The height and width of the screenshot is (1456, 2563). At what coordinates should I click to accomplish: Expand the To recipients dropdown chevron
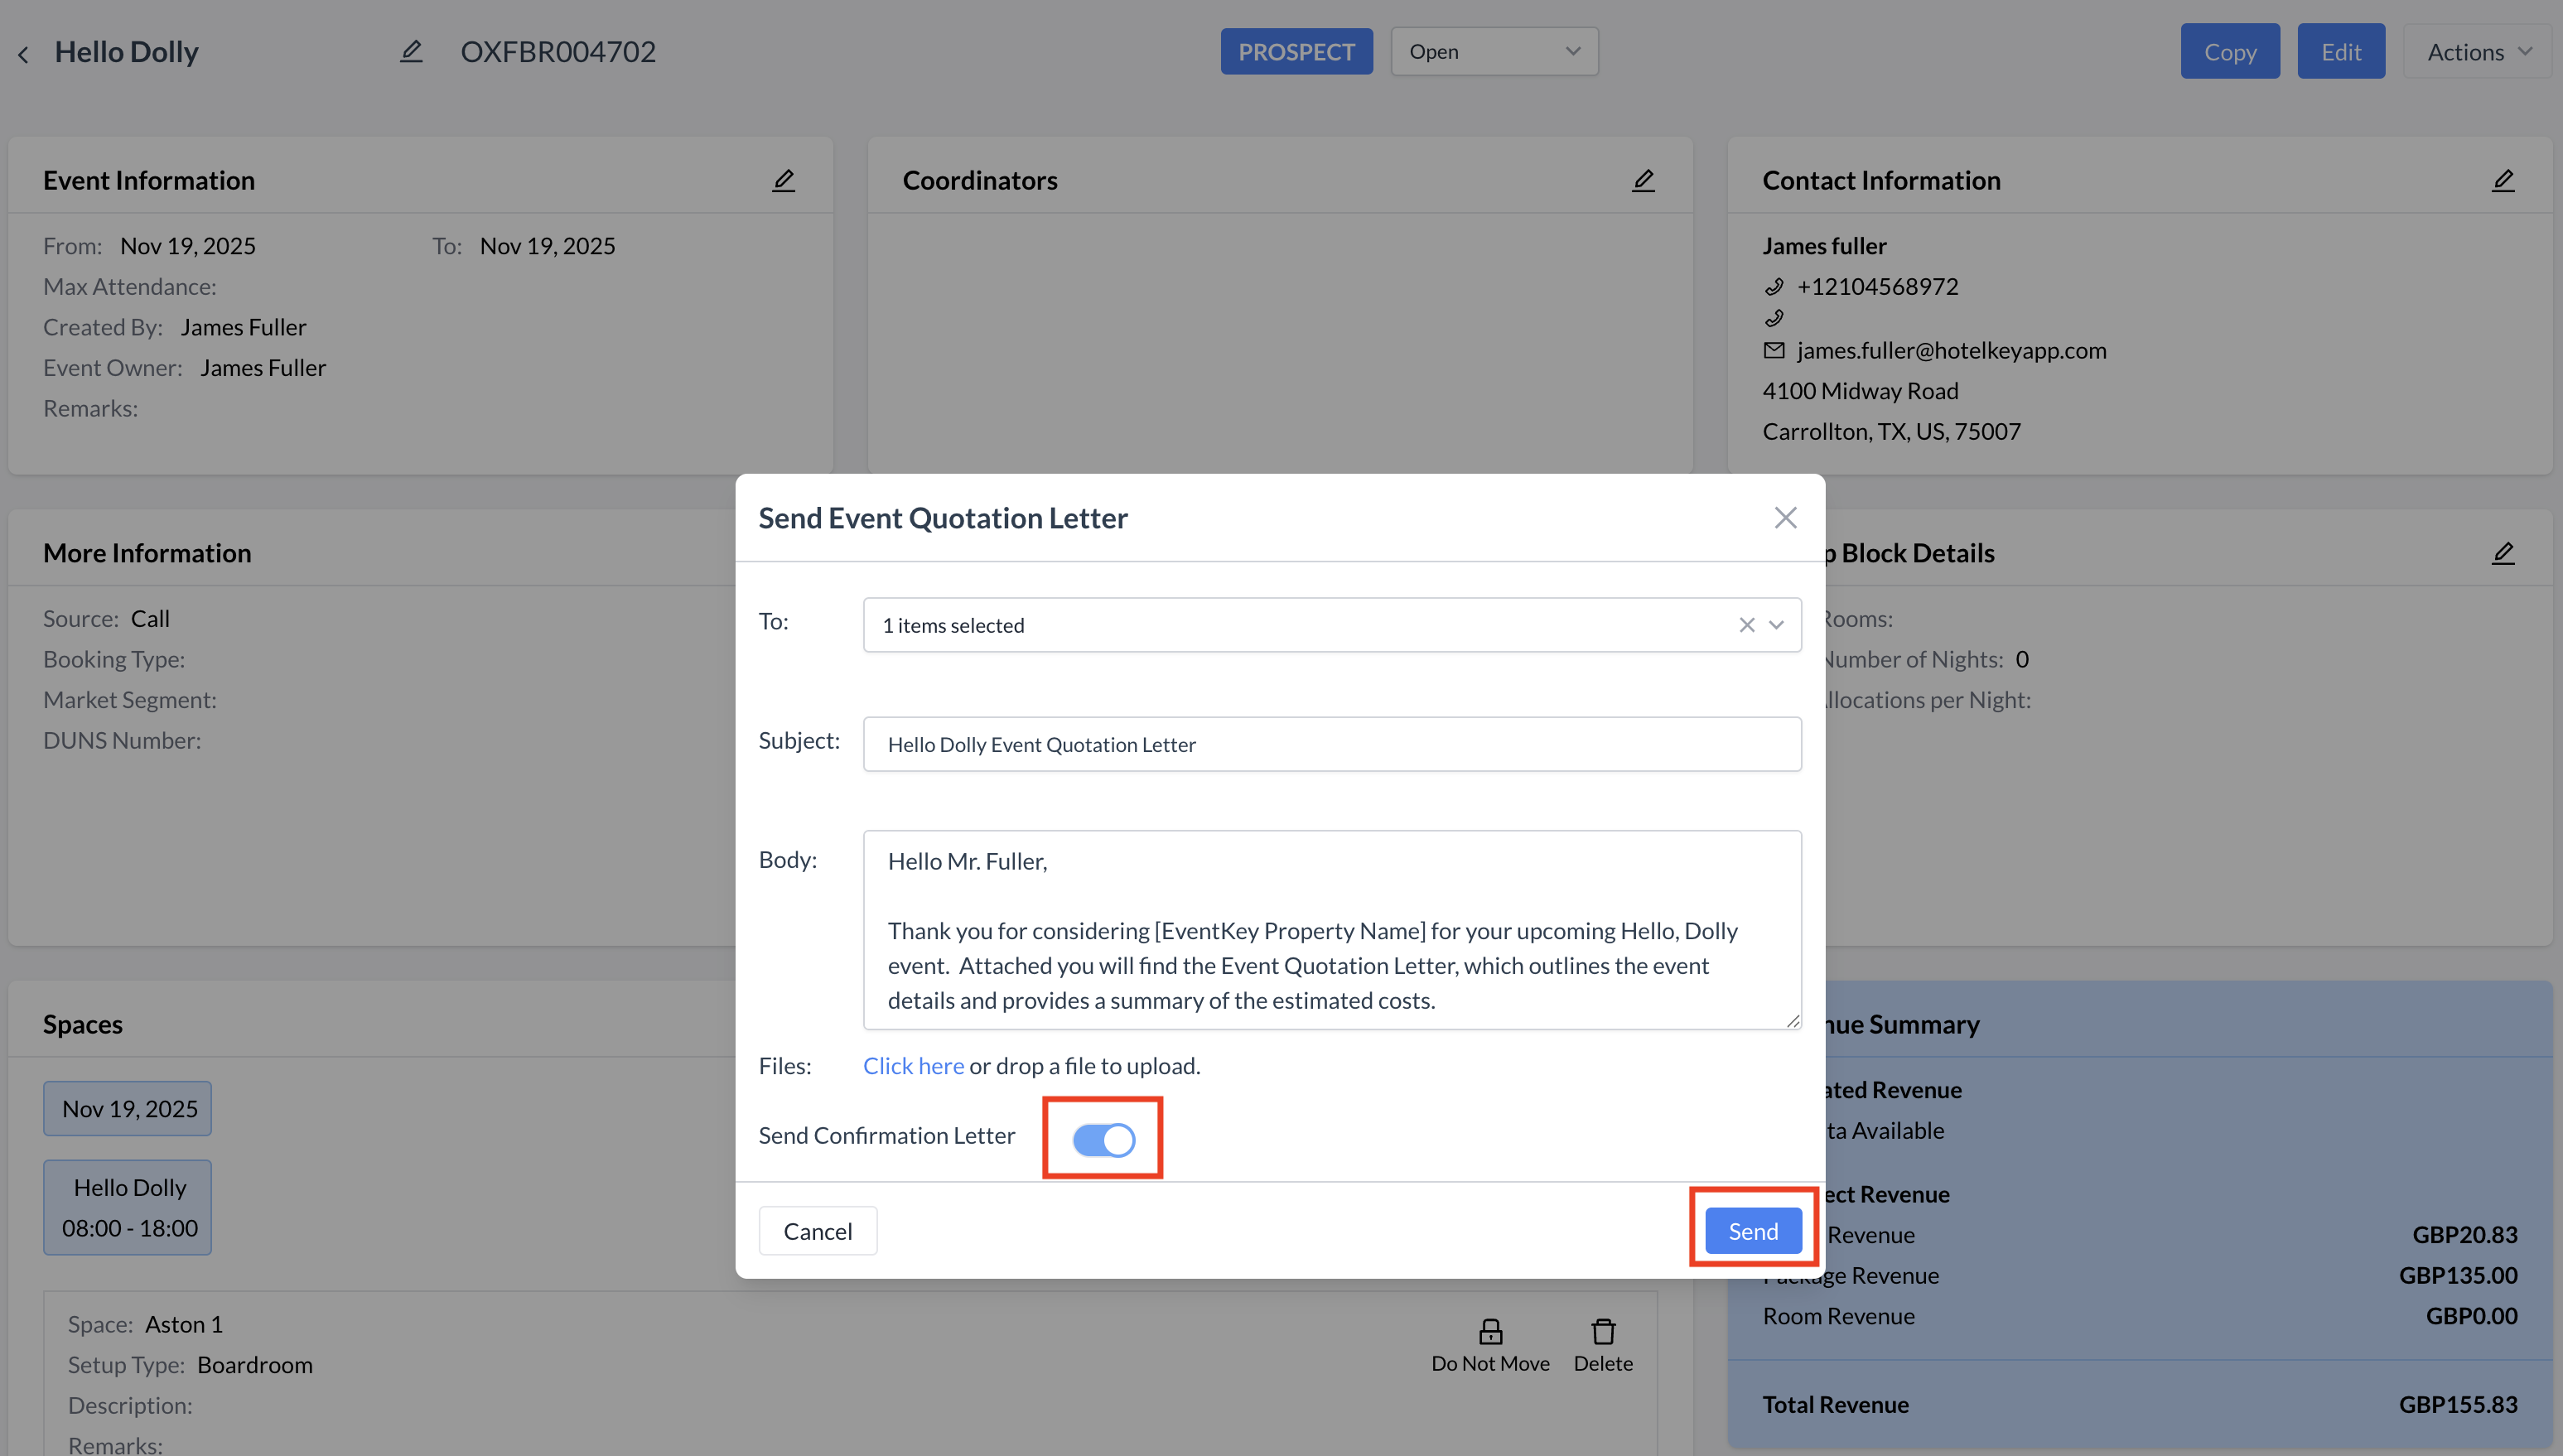[1776, 625]
